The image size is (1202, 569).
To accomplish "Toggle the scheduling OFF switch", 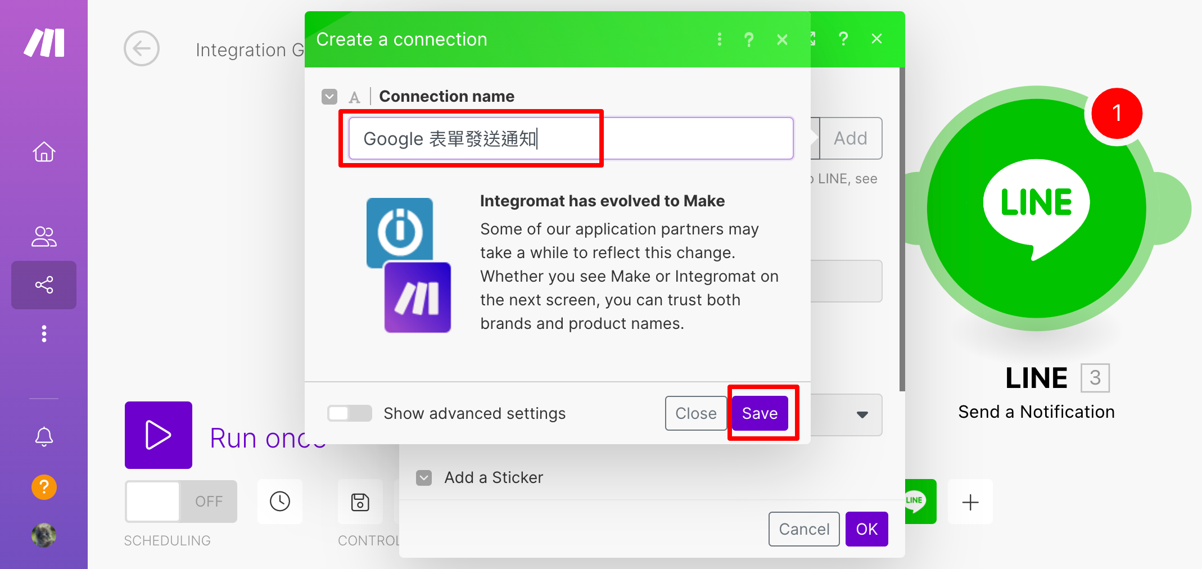I will click(x=181, y=502).
